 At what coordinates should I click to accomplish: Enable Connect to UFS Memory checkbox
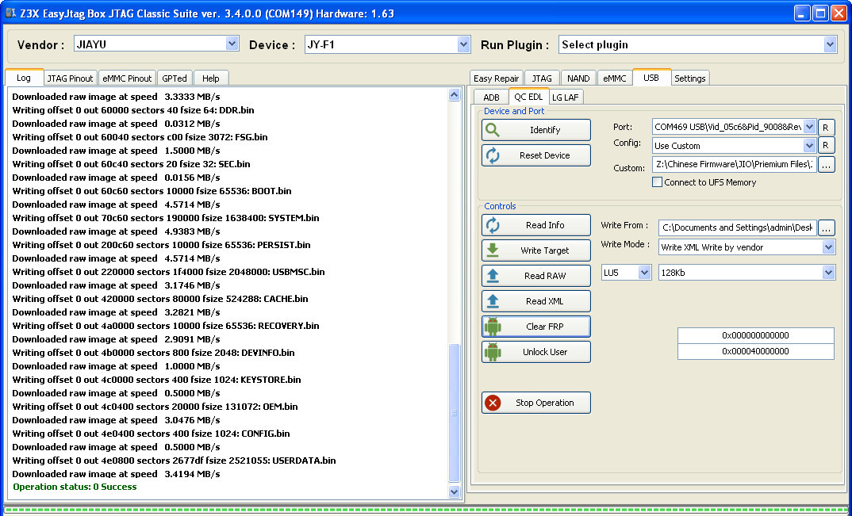(x=657, y=182)
